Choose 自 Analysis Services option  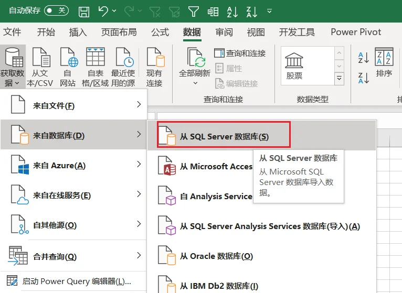point(205,196)
